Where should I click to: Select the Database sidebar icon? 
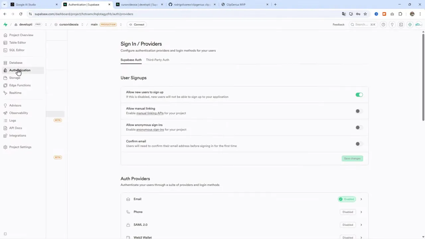[16, 62]
